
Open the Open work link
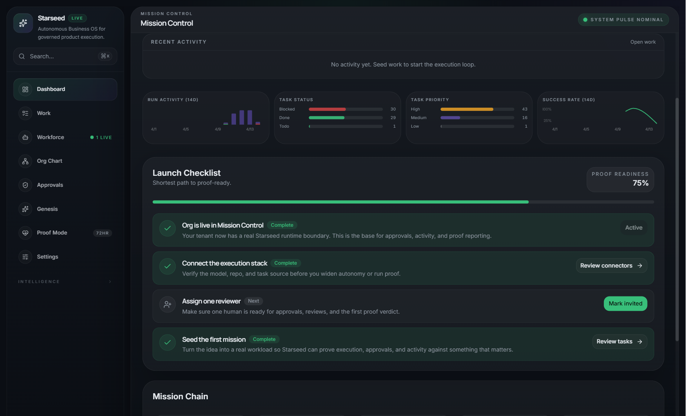coord(643,42)
